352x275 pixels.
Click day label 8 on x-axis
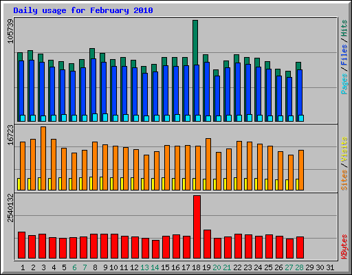coord(95,267)
